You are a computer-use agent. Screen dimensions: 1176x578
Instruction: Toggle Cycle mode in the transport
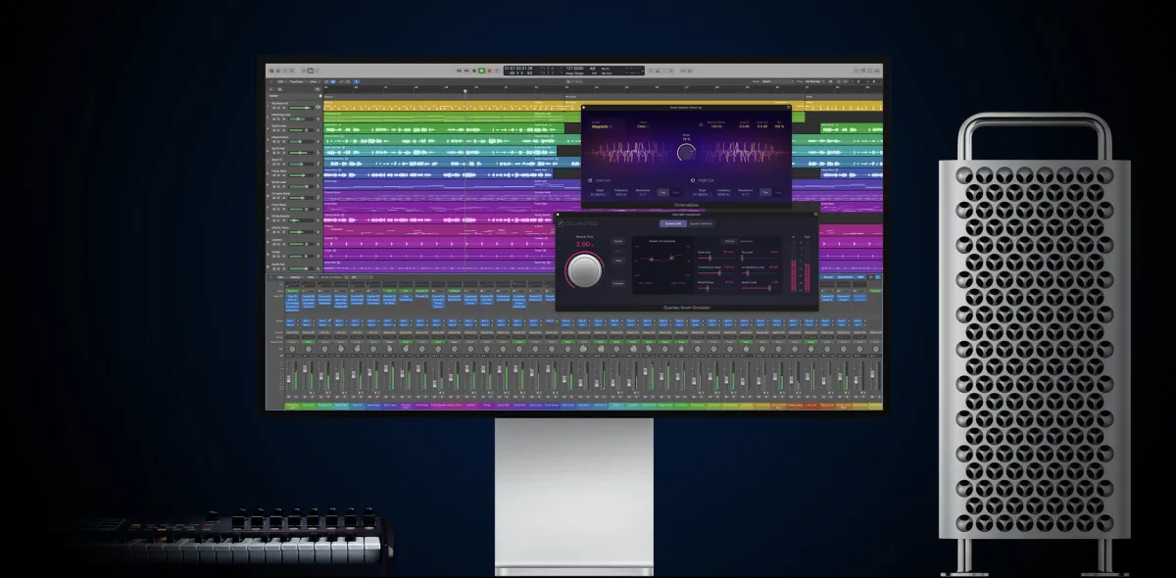point(497,71)
